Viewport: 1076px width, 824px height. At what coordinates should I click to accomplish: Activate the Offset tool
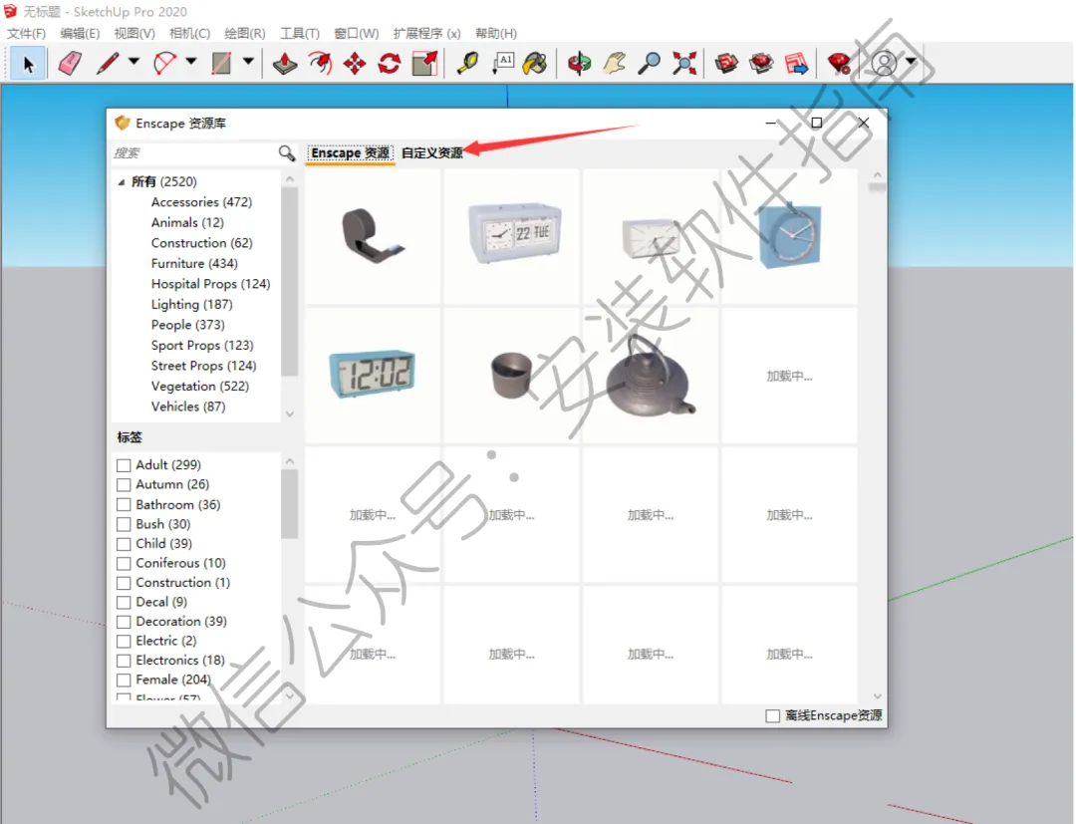pyautogui.click(x=321, y=64)
